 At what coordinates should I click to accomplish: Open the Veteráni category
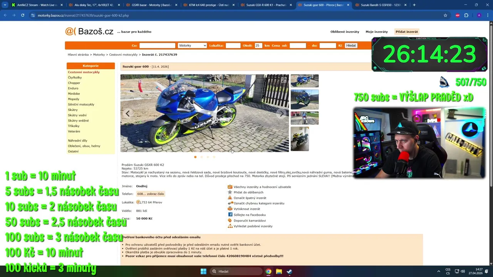(x=74, y=131)
